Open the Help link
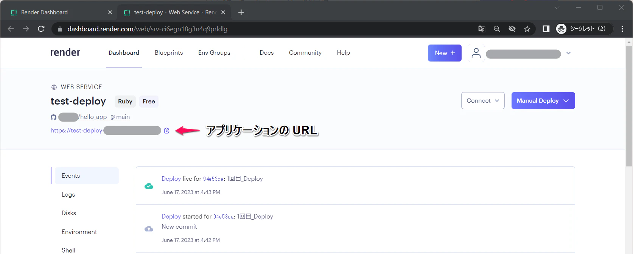The width and height of the screenshot is (633, 254). (x=344, y=53)
